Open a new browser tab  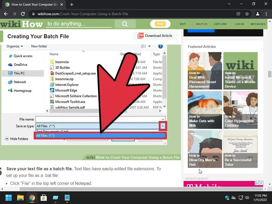[x=72, y=5]
